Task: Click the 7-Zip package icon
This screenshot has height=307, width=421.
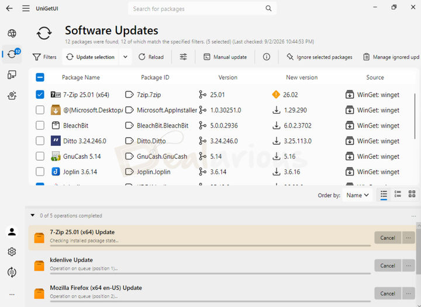Action: click(56, 95)
